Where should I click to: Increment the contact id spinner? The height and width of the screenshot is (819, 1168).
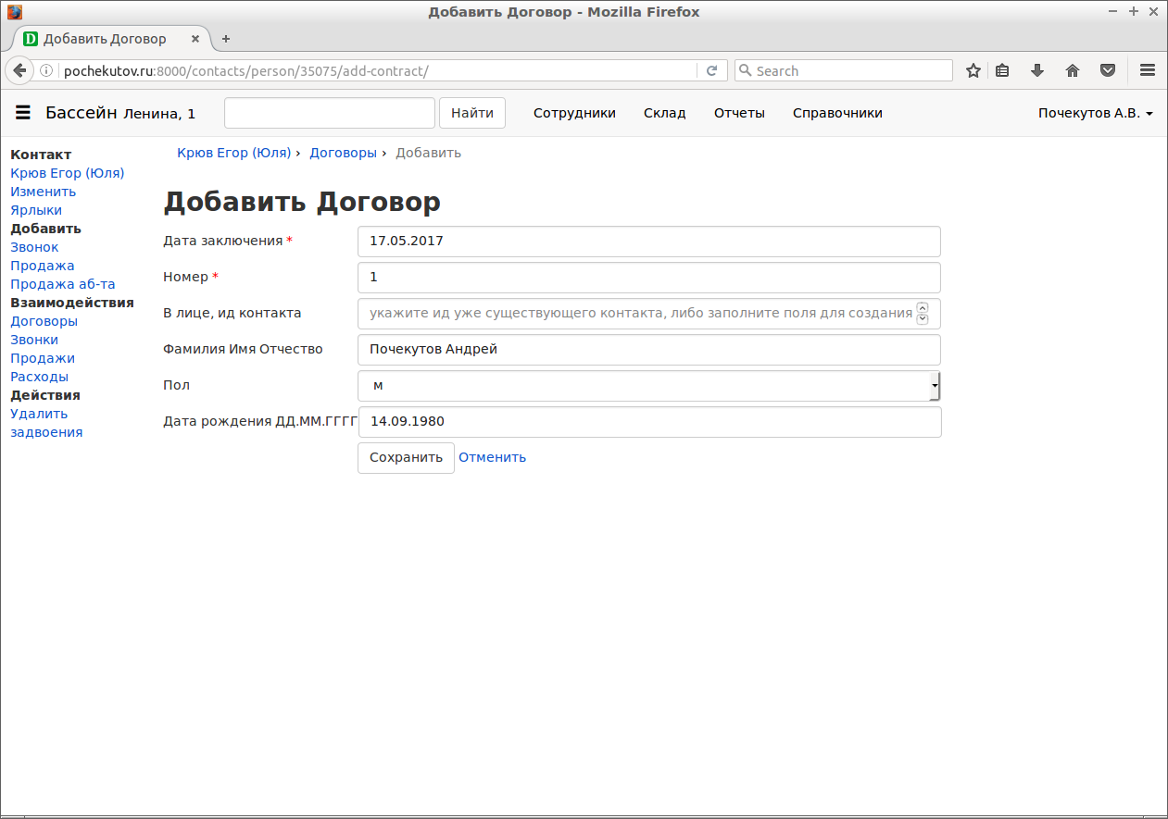coord(922,308)
